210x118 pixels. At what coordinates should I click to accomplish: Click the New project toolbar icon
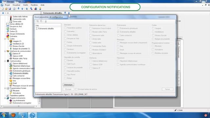pyautogui.click(x=3, y=9)
